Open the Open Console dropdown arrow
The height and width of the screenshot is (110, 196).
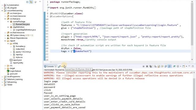186,66
